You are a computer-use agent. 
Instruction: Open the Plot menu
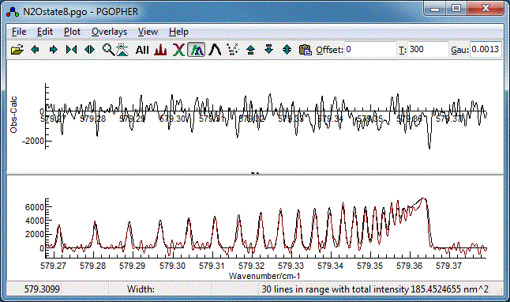[72, 32]
